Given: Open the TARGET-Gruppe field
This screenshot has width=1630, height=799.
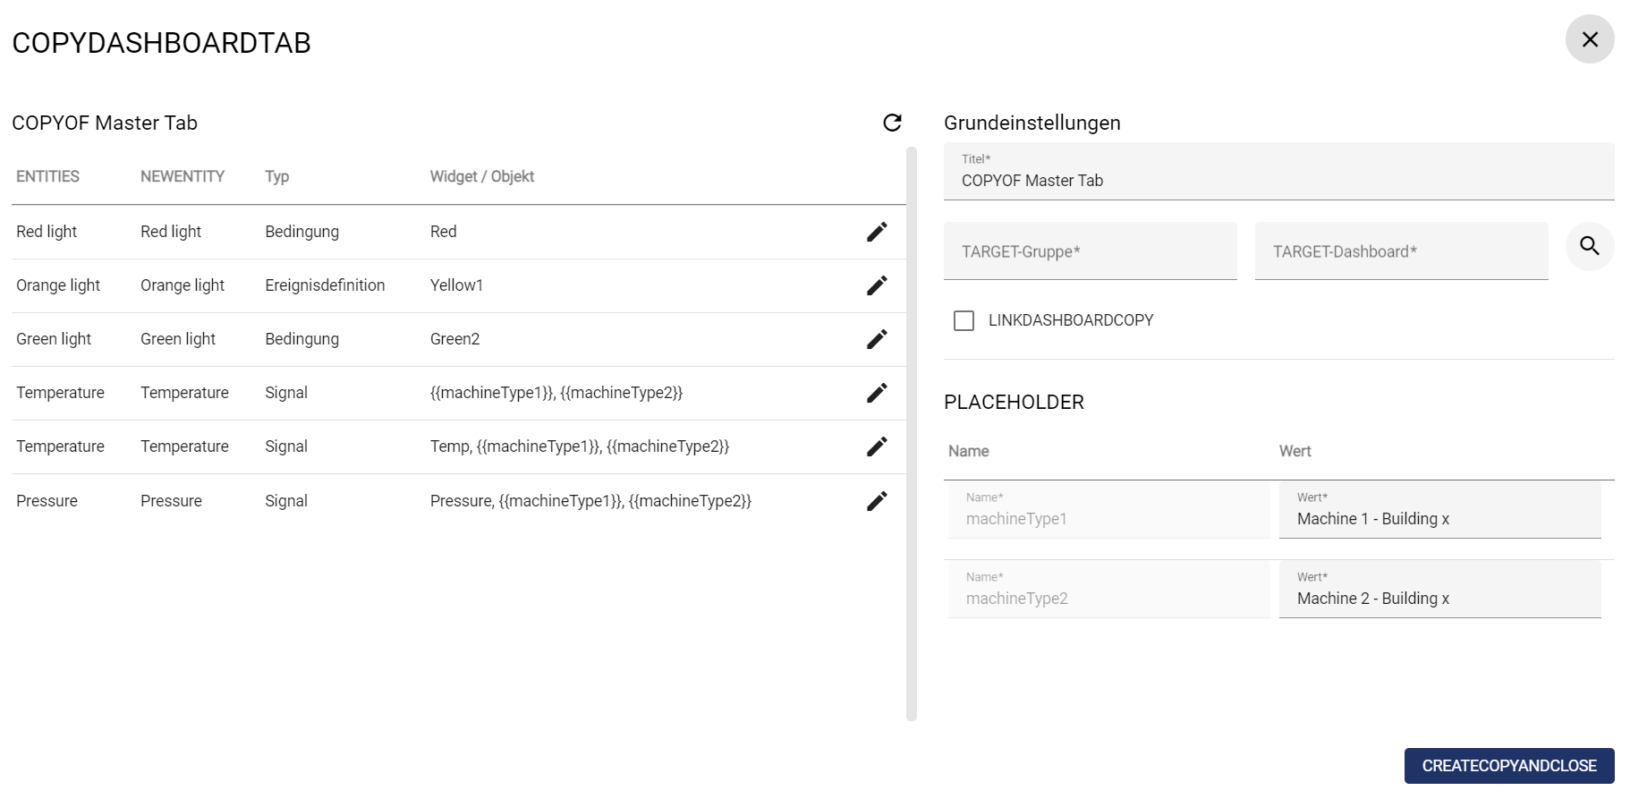Looking at the screenshot, I should 1090,251.
